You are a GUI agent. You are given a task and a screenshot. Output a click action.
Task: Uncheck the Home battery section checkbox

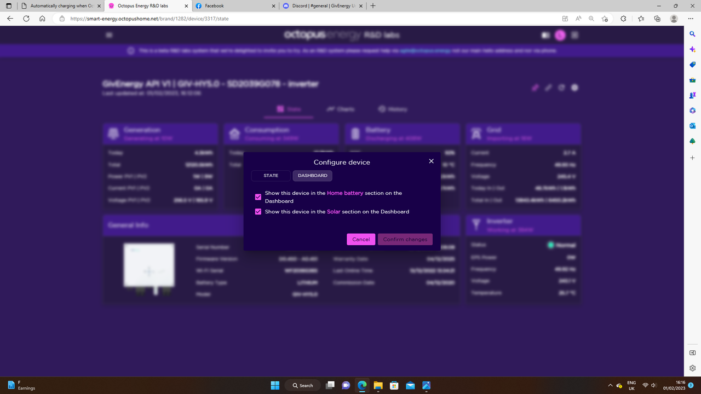tap(258, 197)
